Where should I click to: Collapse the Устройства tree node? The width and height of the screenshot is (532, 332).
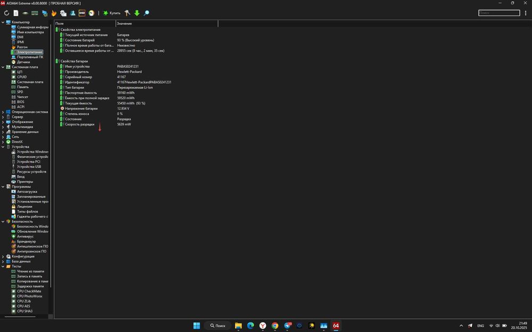click(x=3, y=147)
